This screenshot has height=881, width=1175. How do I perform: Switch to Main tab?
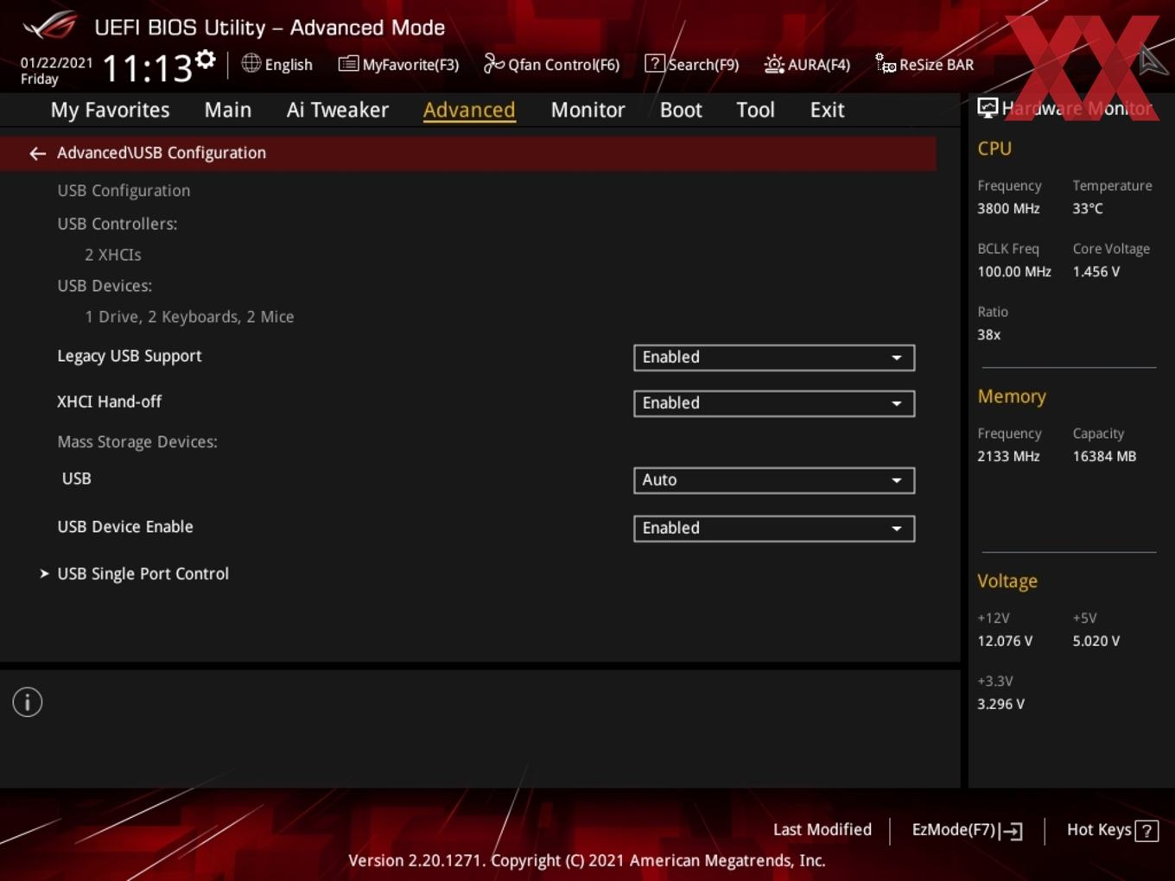(228, 110)
